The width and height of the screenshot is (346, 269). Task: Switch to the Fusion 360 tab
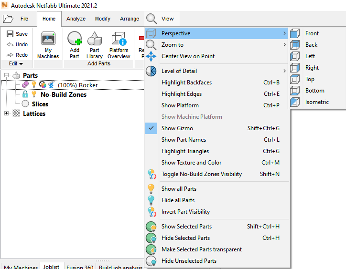[80, 267]
